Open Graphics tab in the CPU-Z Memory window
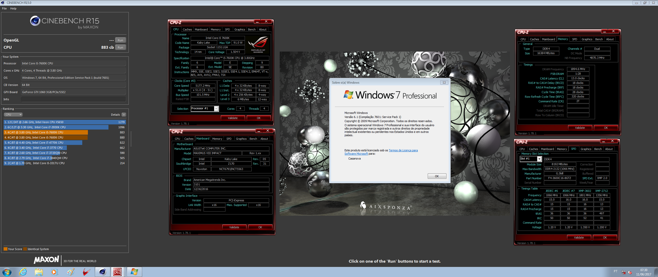 587,39
